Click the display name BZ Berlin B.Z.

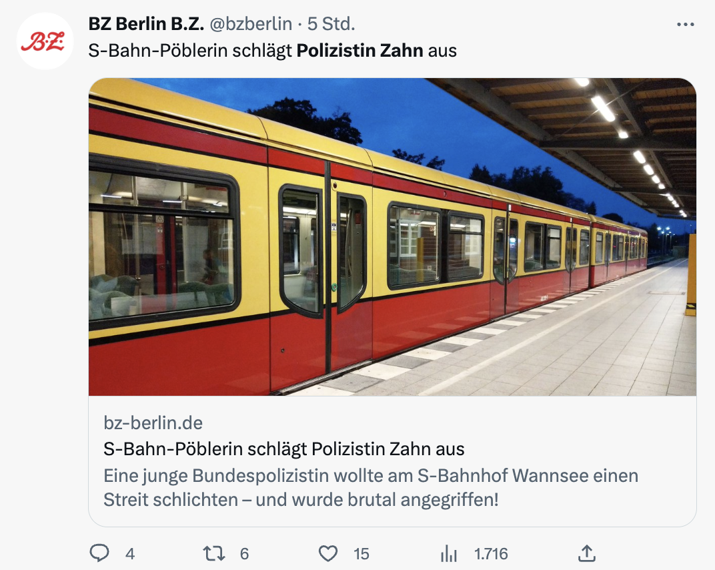tap(145, 24)
